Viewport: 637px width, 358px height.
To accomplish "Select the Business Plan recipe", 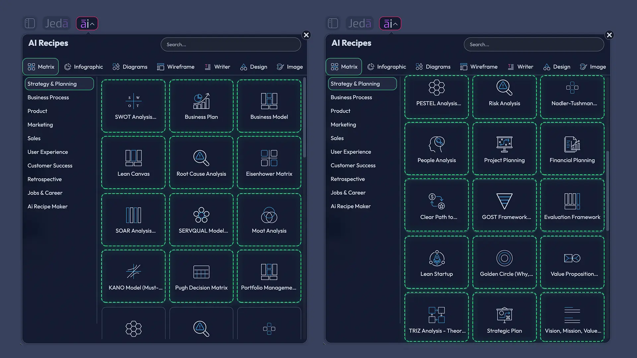I will coord(201,106).
